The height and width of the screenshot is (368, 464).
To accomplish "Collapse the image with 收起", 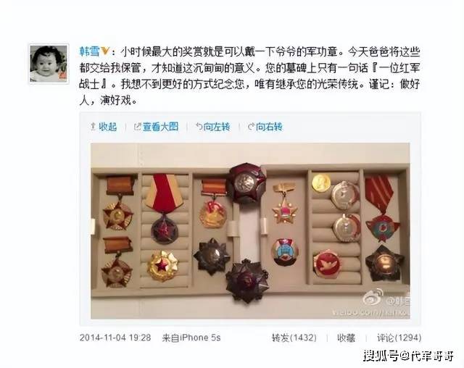I will 104,127.
